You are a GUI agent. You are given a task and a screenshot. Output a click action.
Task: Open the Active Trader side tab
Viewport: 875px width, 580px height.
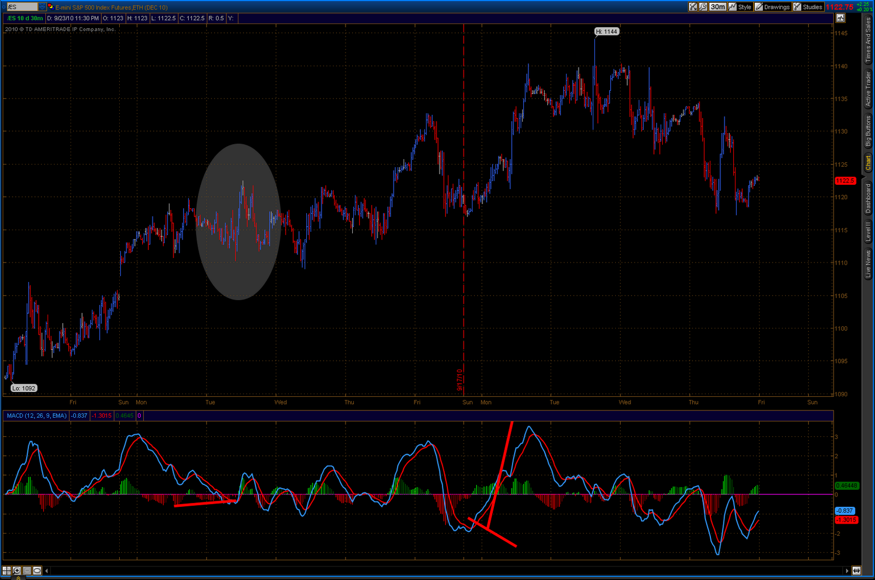click(x=868, y=89)
